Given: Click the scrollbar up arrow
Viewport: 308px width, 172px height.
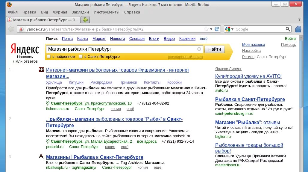Looking at the screenshot, I should pyautogui.click(x=301, y=37).
